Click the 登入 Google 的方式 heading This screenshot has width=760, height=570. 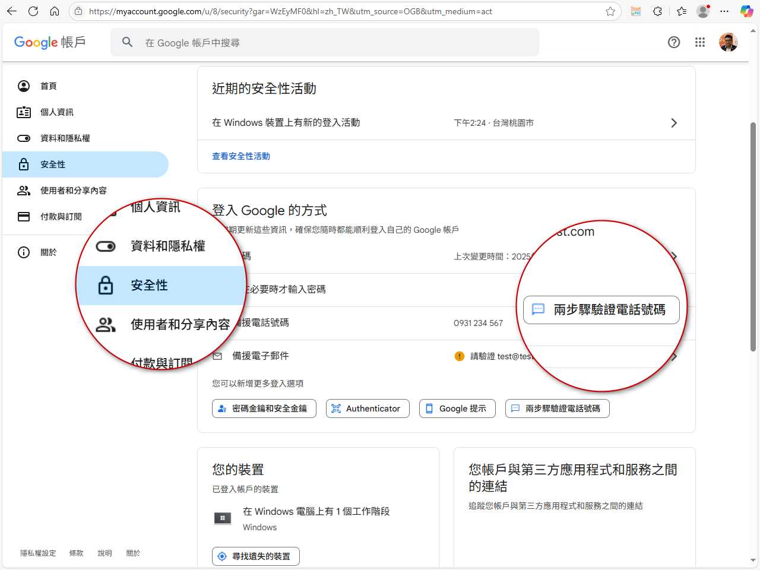pos(270,210)
